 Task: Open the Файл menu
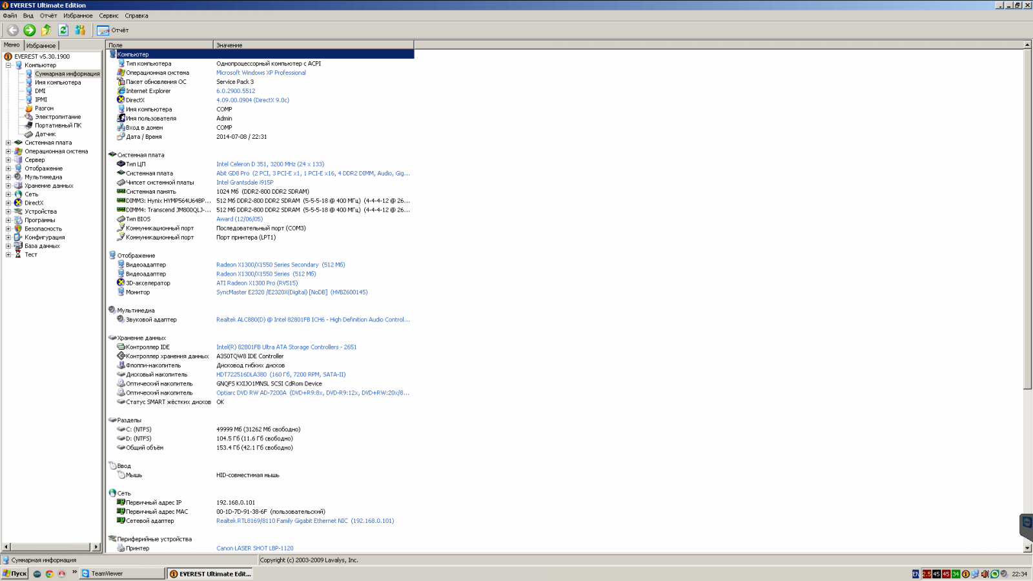(x=10, y=15)
